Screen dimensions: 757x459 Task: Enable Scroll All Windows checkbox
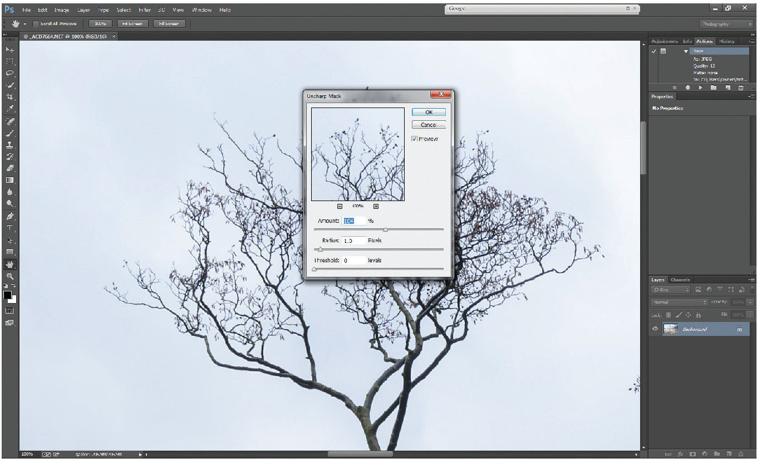(36, 24)
